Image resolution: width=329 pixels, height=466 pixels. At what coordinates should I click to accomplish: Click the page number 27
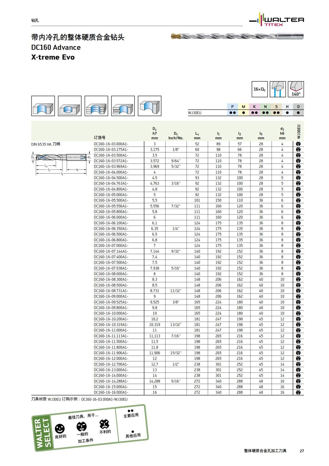[x=302, y=451]
